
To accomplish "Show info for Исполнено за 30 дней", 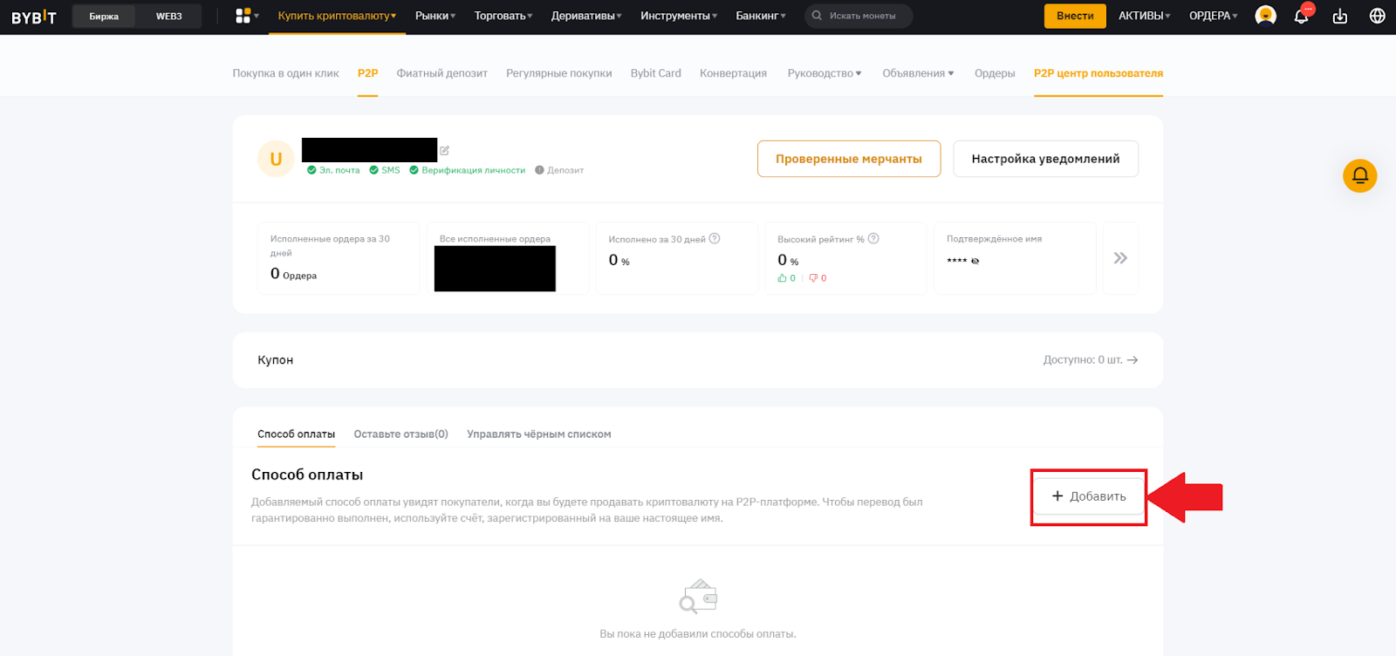I will coord(715,238).
